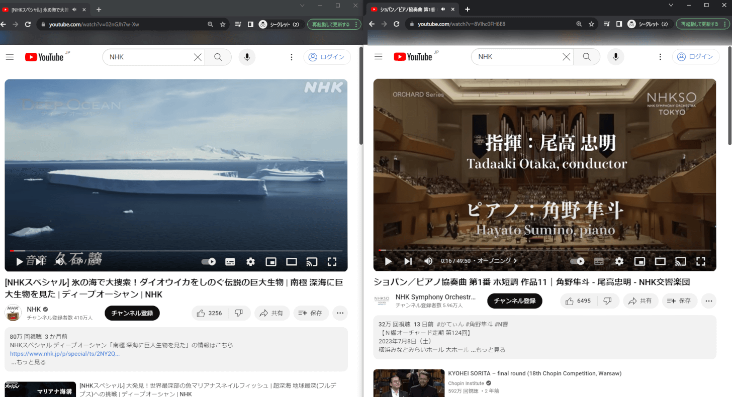Open the hamburger guide menu in right window

379,57
